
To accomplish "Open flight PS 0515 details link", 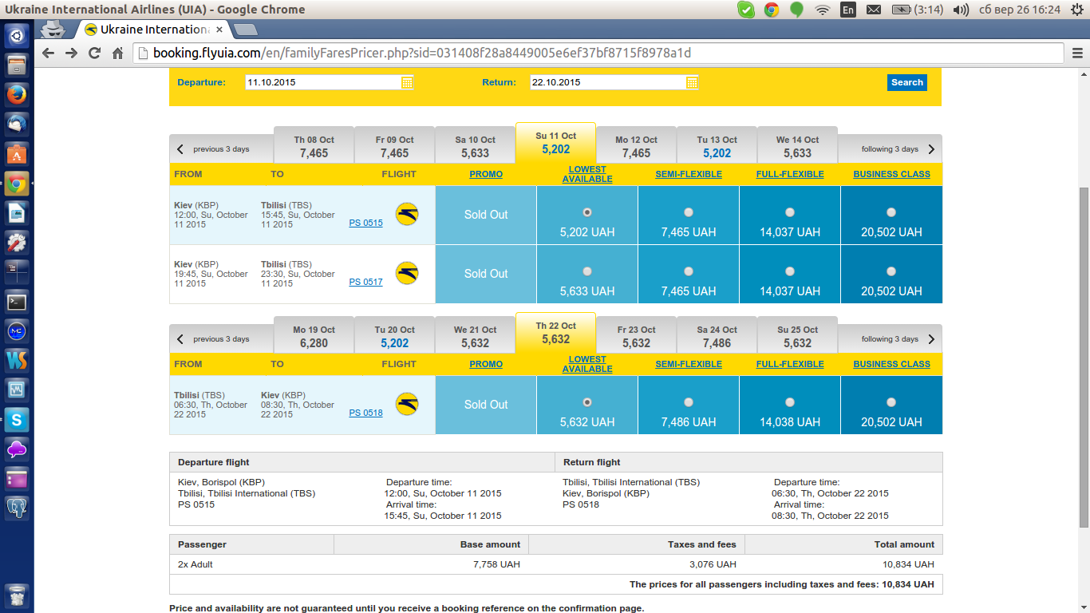I will pyautogui.click(x=365, y=223).
